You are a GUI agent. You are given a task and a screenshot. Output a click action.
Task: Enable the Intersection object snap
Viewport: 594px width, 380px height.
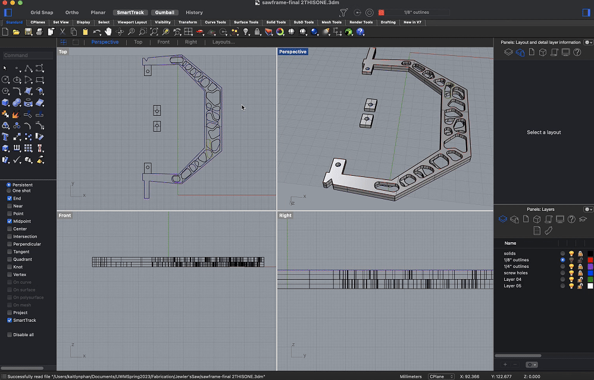tap(10, 236)
